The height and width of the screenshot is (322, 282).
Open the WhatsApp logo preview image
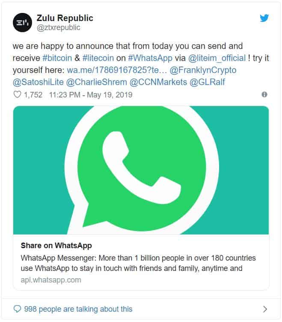pyautogui.click(x=141, y=170)
